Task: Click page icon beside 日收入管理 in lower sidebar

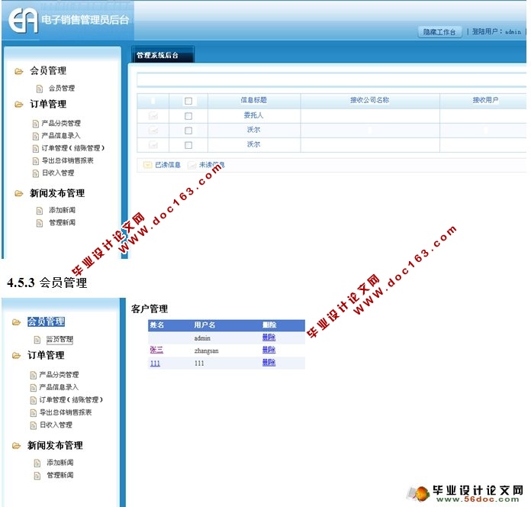Action: coord(34,425)
